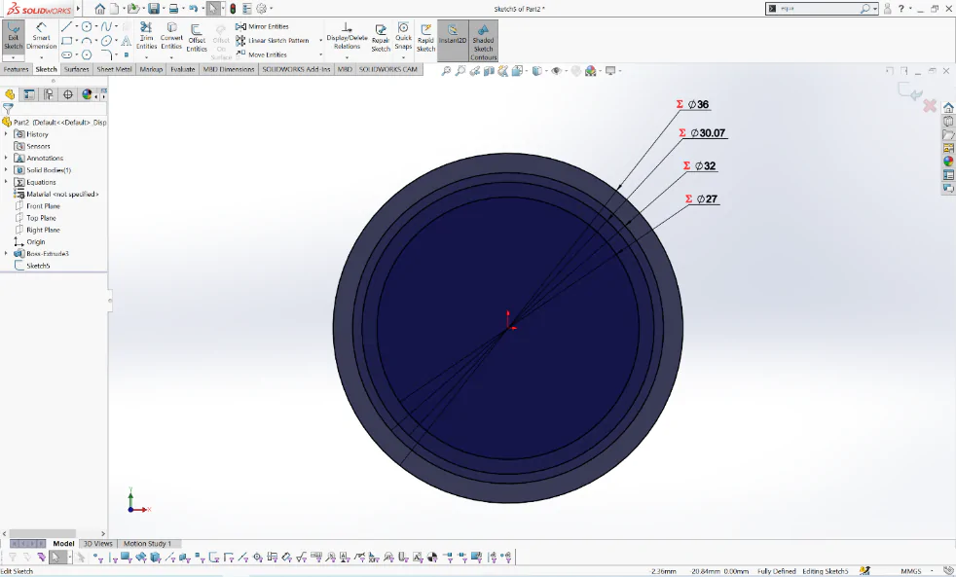Select the Line sketch tool
The image size is (956, 577).
point(66,26)
